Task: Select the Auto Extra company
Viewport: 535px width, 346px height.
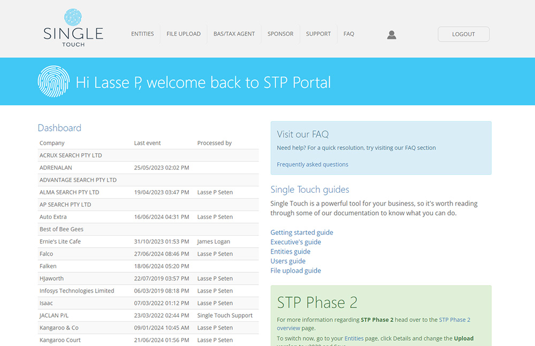Action: point(53,217)
